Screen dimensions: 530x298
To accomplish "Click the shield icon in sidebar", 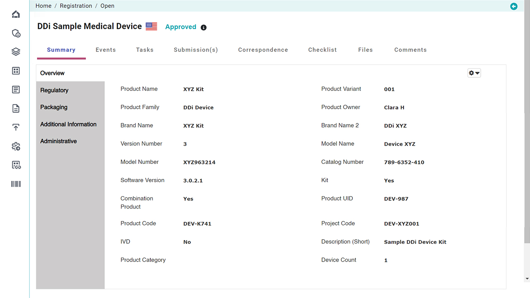I will point(16,34).
